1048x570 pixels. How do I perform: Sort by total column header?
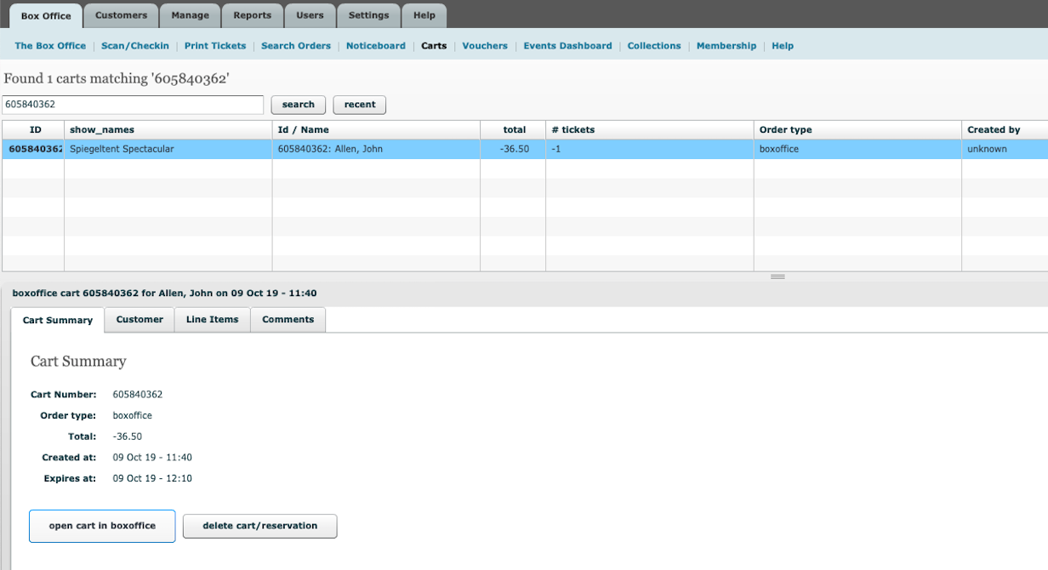513,130
